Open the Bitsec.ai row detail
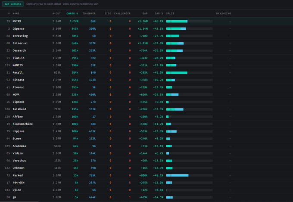Image resolution: width=293 pixels, height=202 pixels. click(146, 43)
